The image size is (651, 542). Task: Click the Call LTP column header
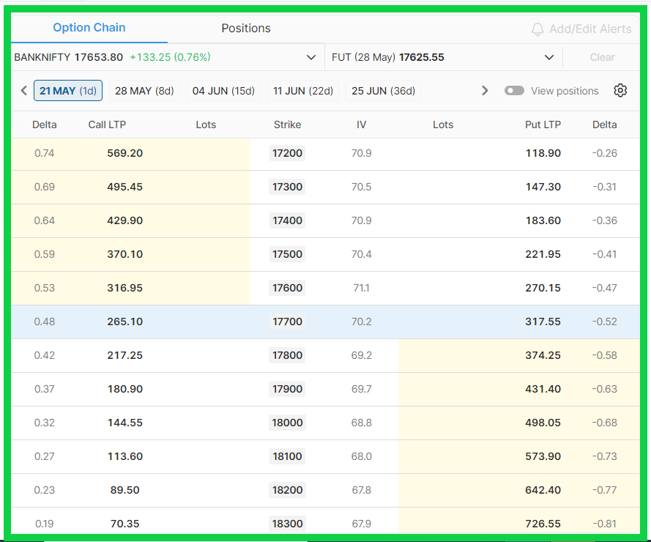[x=107, y=125]
